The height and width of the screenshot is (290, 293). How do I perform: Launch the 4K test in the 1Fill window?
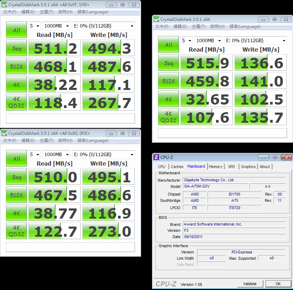16,84
